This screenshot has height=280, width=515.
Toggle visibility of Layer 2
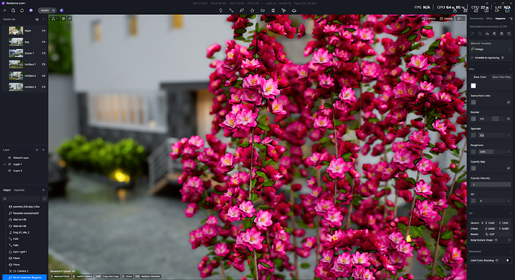click(x=10, y=170)
